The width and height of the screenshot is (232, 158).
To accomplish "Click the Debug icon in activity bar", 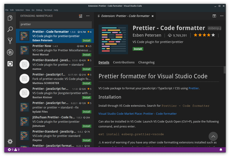I will 10,52.
